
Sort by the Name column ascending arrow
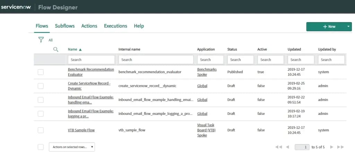click(x=80, y=49)
